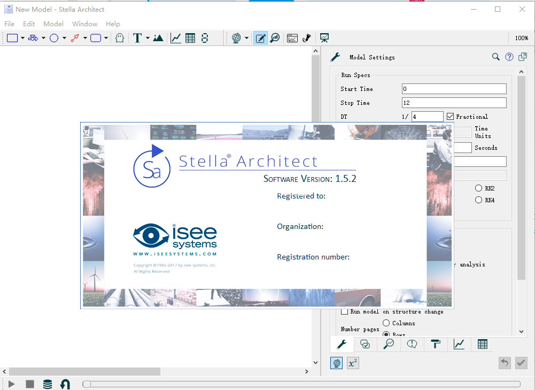This screenshot has height=390, width=535.
Task: Open the File menu
Action: tap(9, 24)
